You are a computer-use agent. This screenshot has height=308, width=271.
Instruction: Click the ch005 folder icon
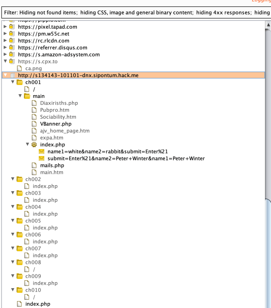tap(20, 221)
